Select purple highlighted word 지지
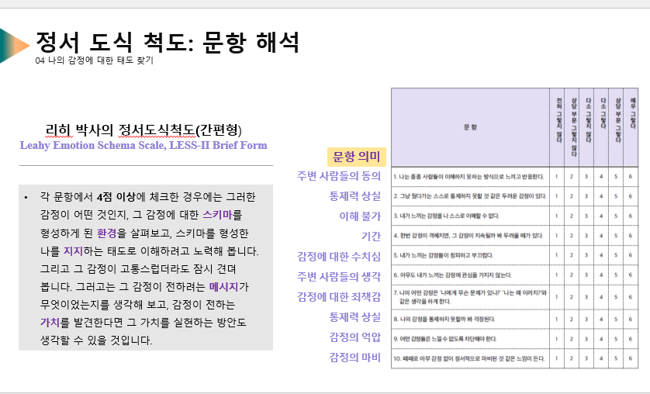This screenshot has height=394, width=650. pyautogui.click(x=73, y=251)
